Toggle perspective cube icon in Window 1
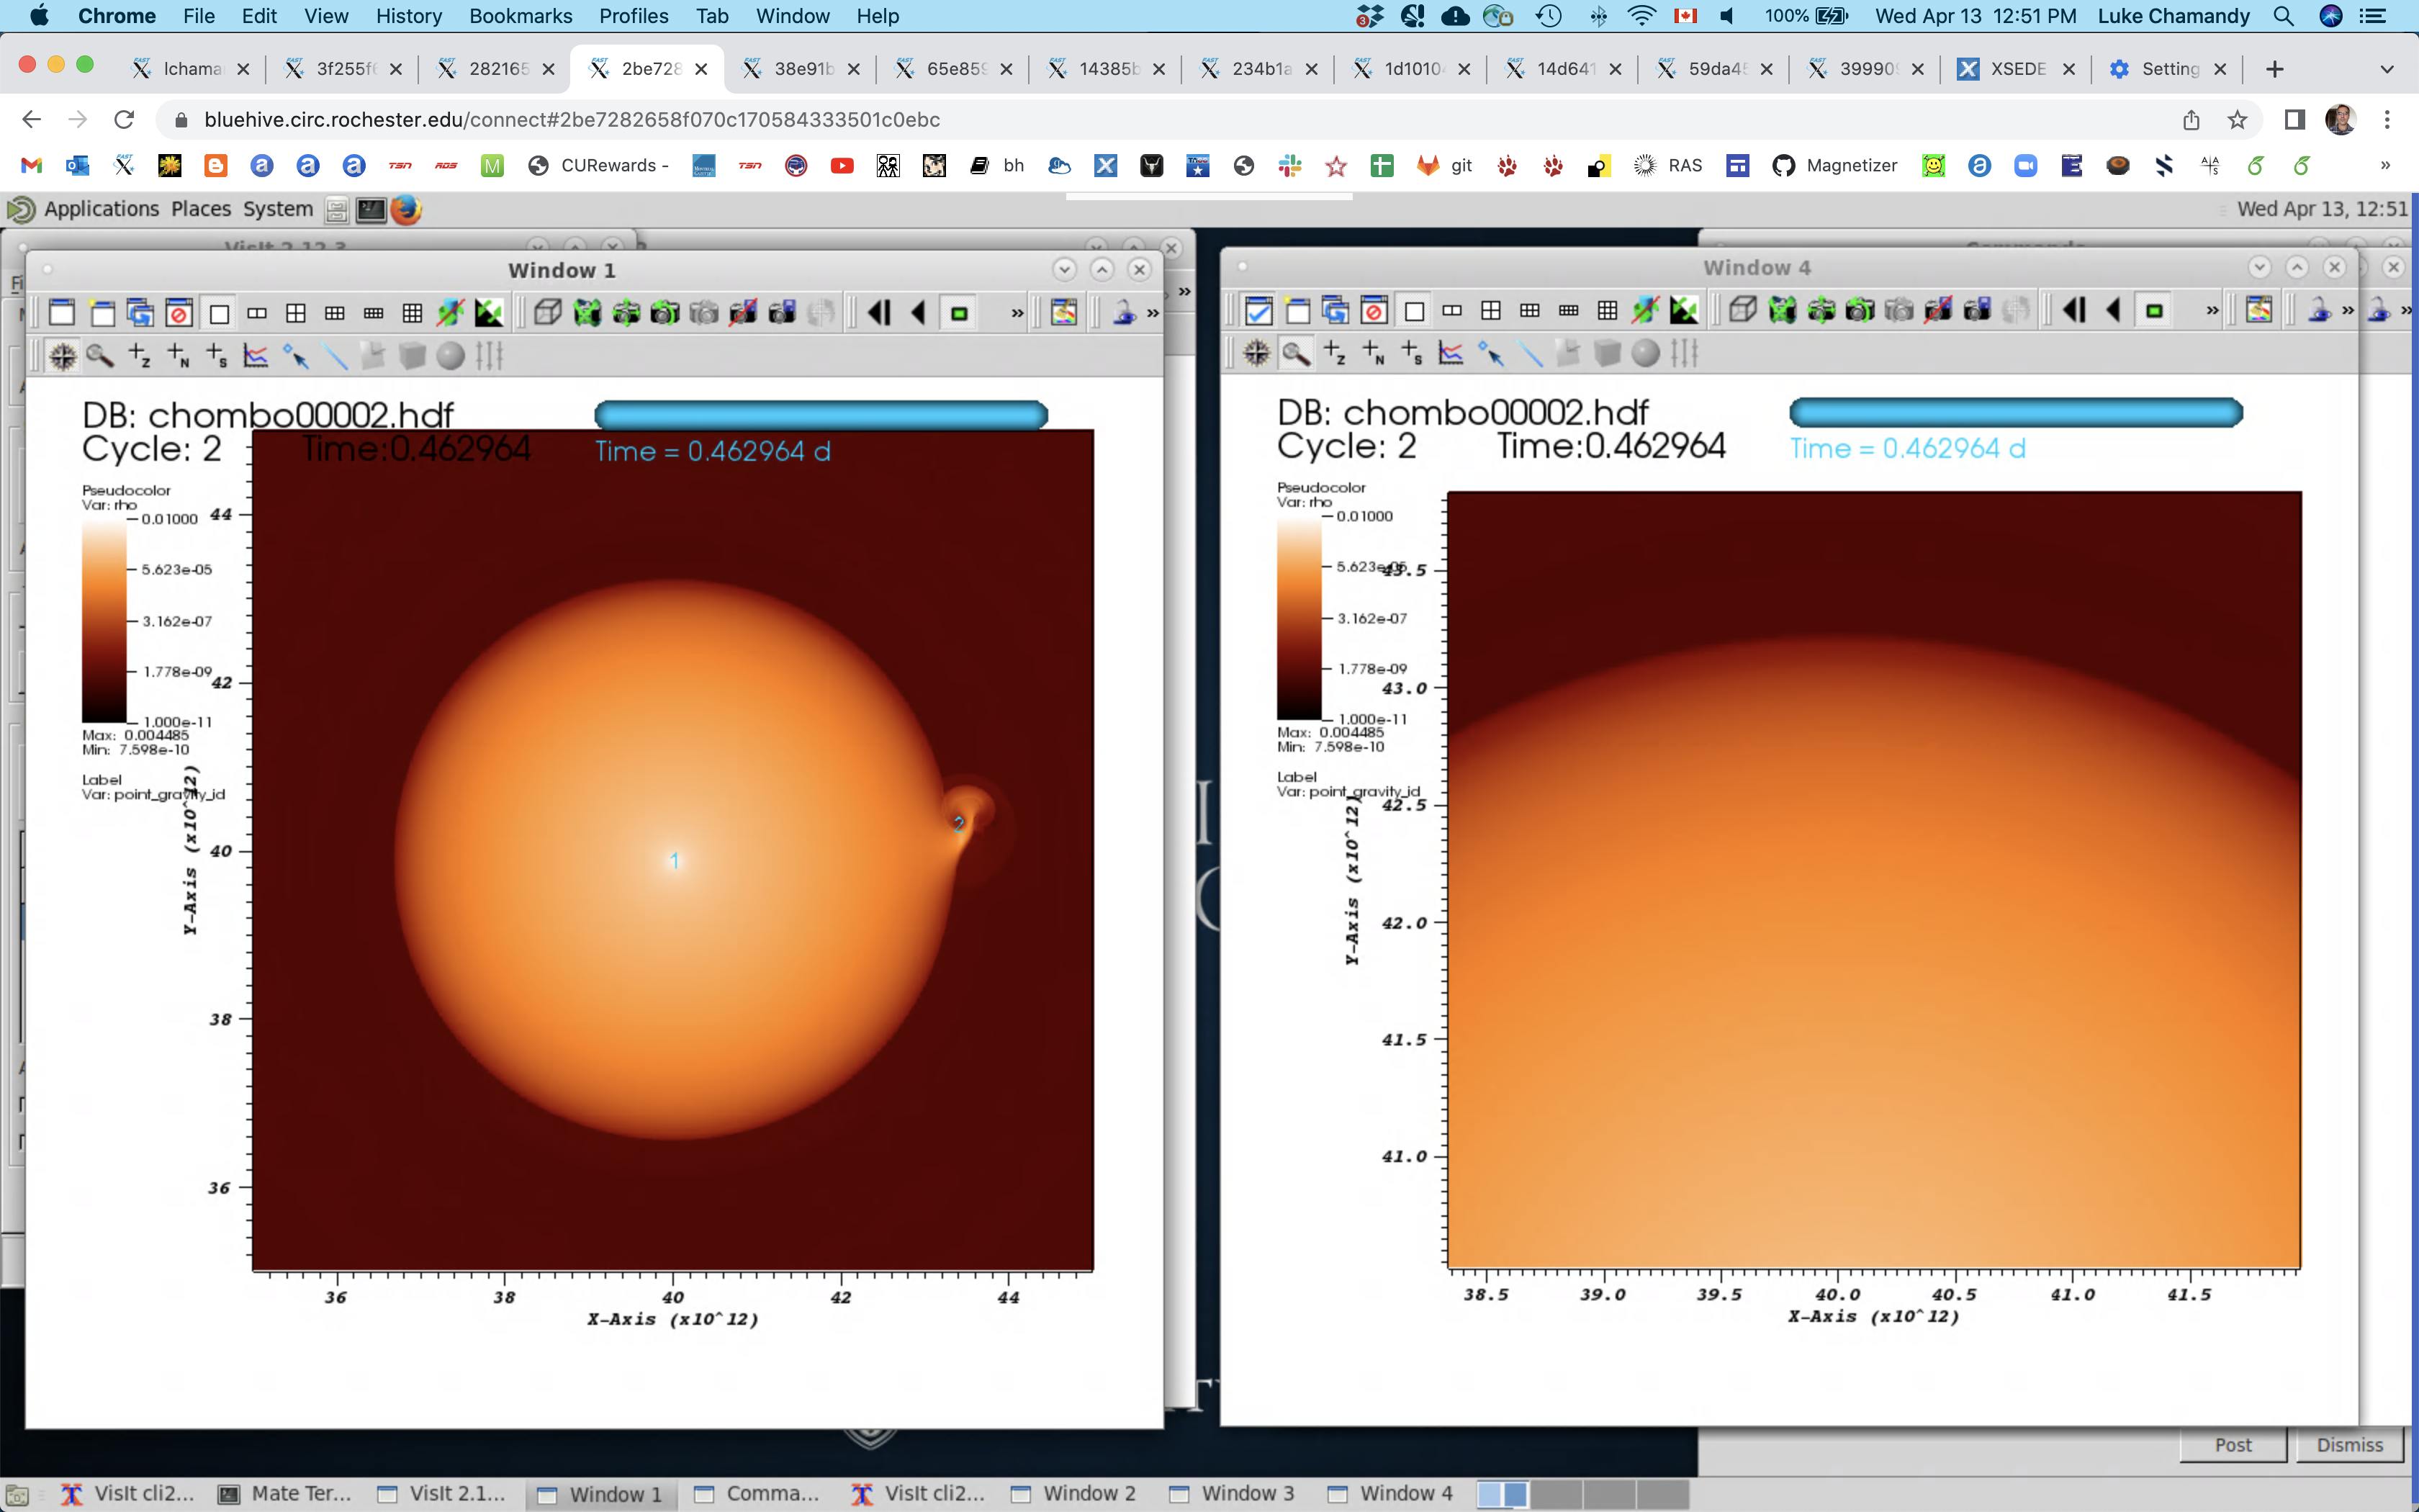This screenshot has height=1512, width=2419. point(548,313)
